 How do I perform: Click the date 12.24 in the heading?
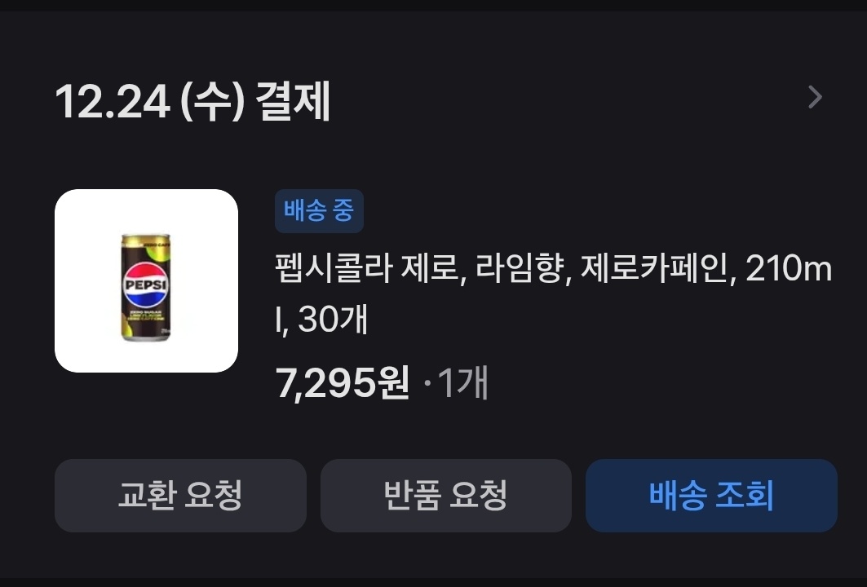(x=113, y=102)
